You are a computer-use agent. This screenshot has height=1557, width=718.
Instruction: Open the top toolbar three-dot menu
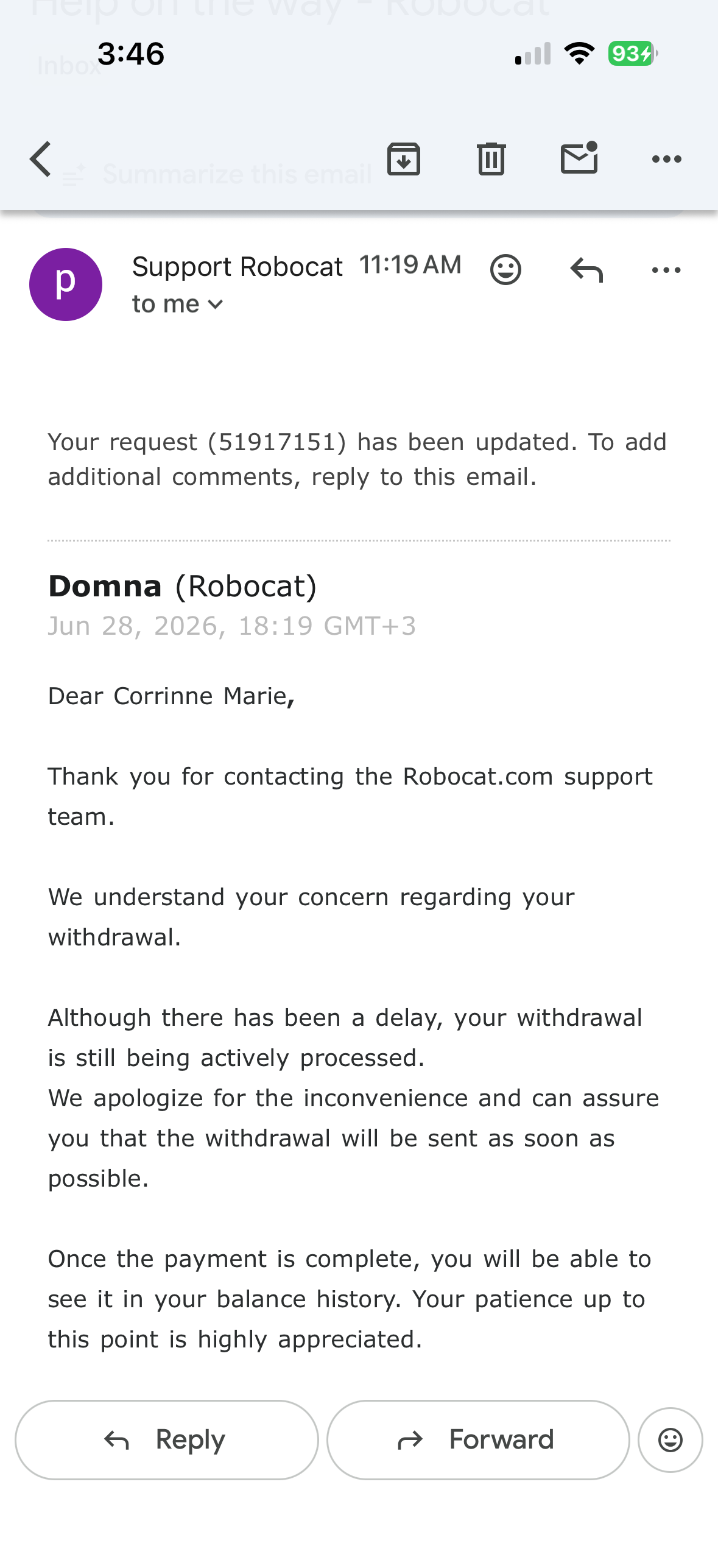point(666,159)
